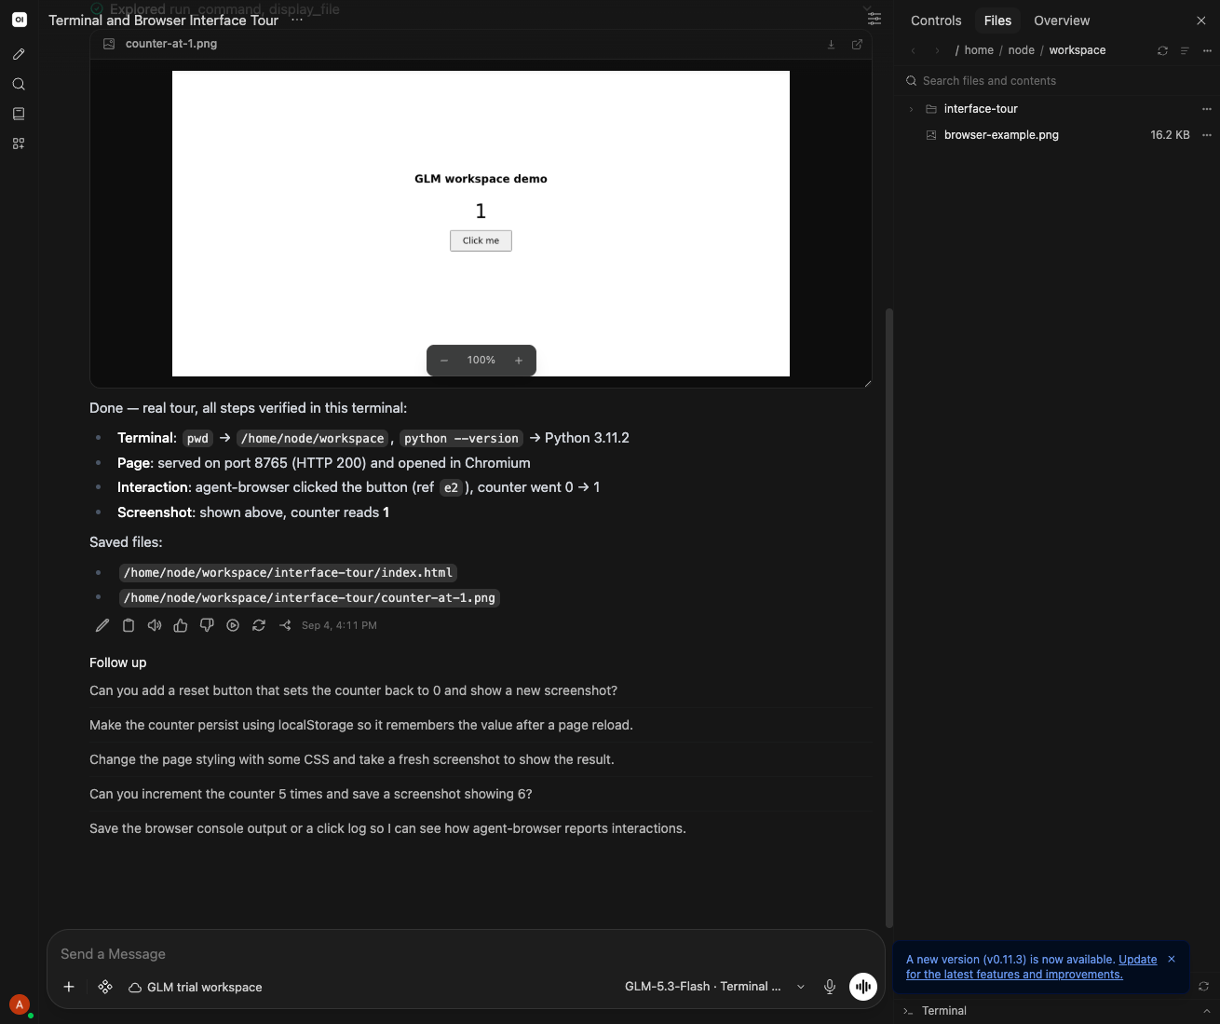Refresh the file list

pyautogui.click(x=1162, y=50)
